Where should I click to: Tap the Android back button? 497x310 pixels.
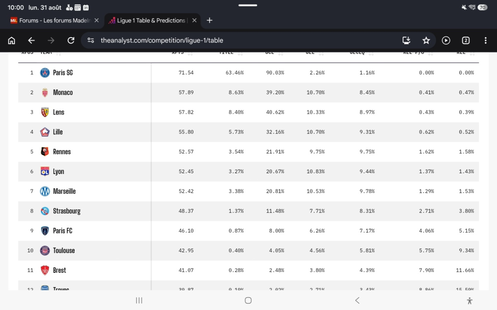357,300
